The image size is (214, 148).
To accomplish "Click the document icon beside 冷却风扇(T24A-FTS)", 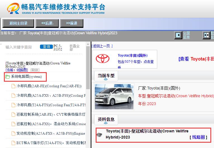I will pos(13,105).
